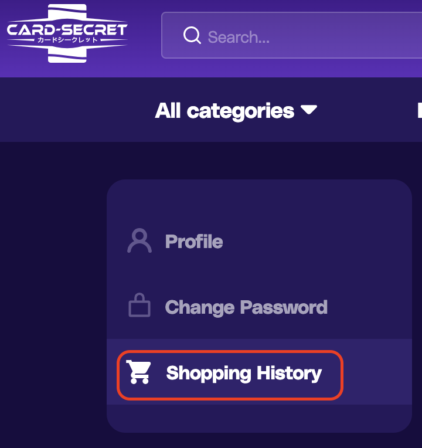
Task: Click the empty sidebar area below Shopping History
Action: coord(259,418)
